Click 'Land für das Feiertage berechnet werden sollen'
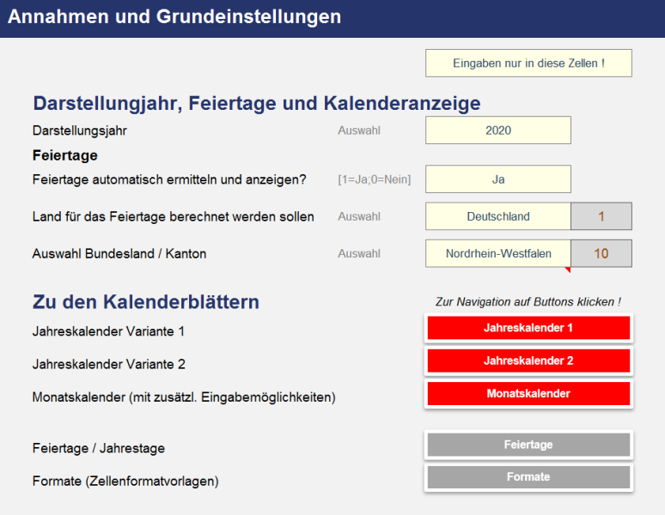This screenshot has width=665, height=515. tap(174, 216)
